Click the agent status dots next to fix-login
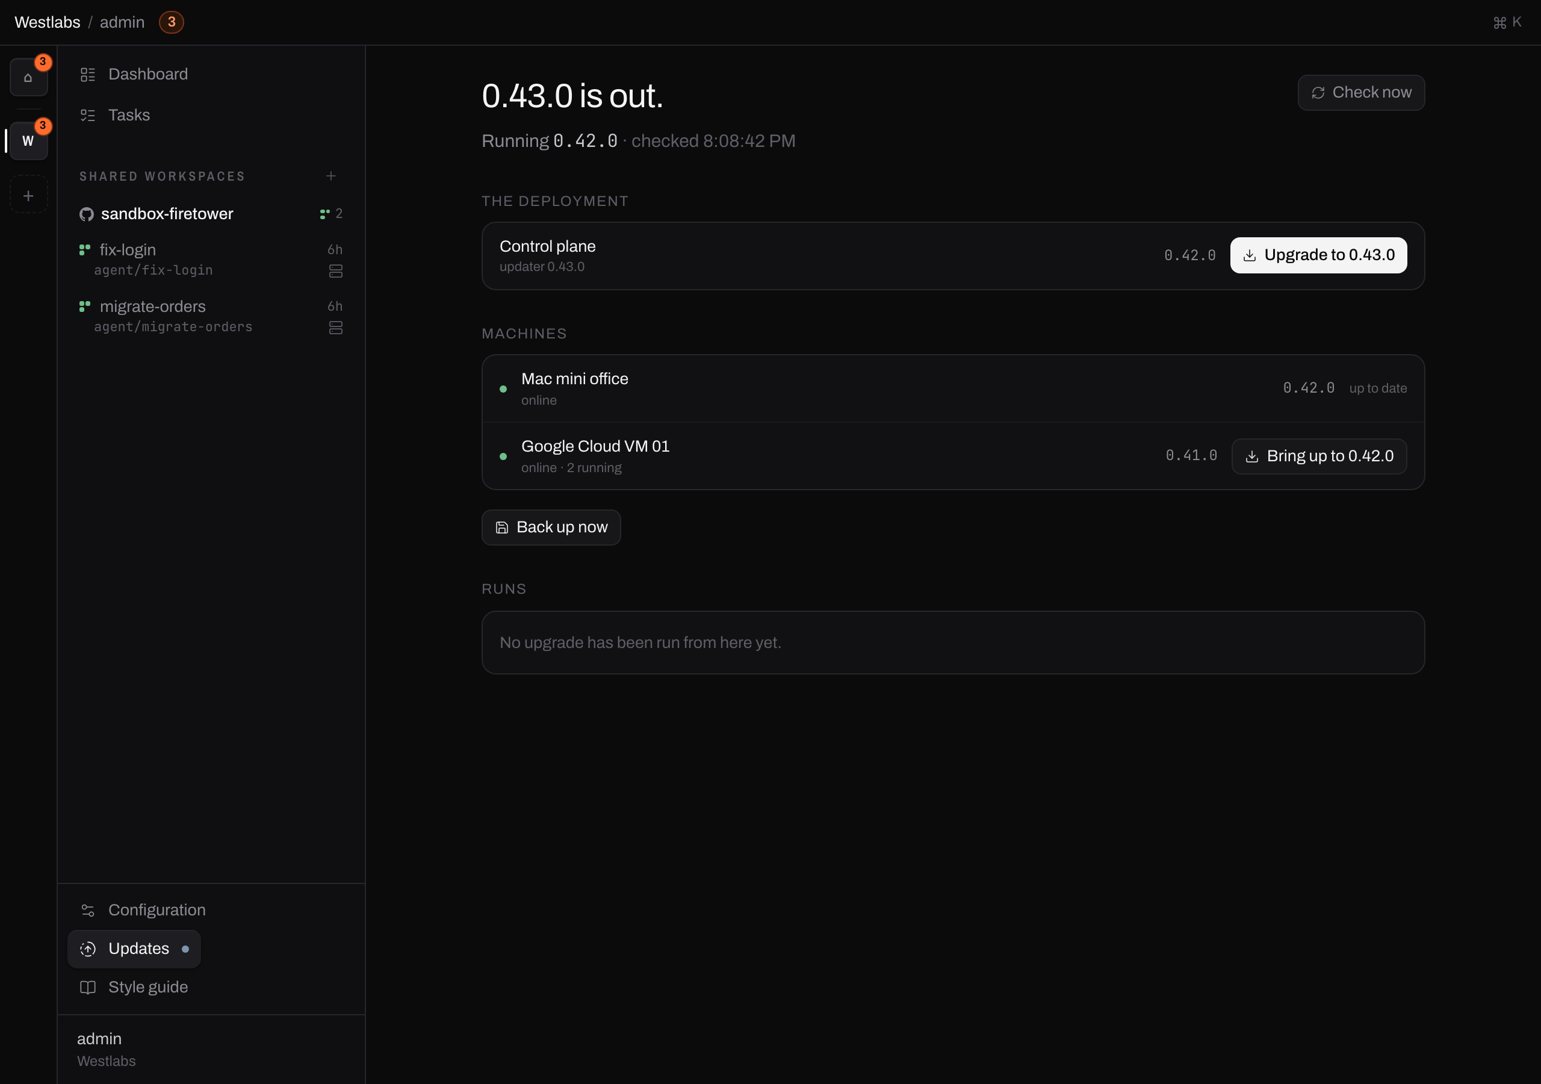This screenshot has height=1084, width=1541. coord(84,250)
